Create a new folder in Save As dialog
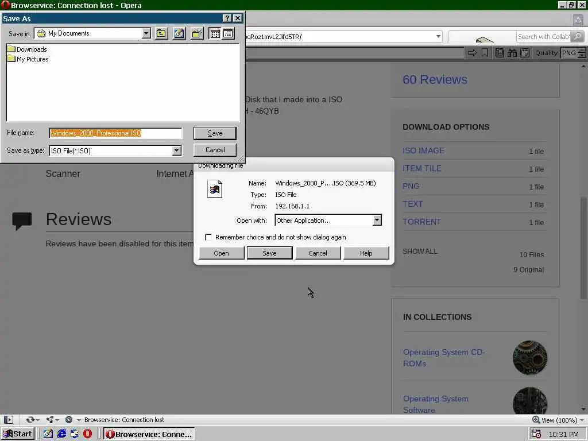The height and width of the screenshot is (441, 588). pos(197,33)
